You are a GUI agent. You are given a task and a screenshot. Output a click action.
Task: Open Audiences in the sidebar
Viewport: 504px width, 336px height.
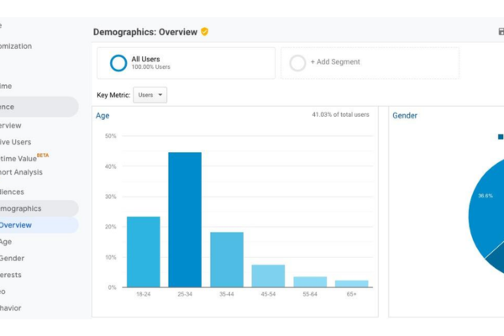tap(12, 192)
